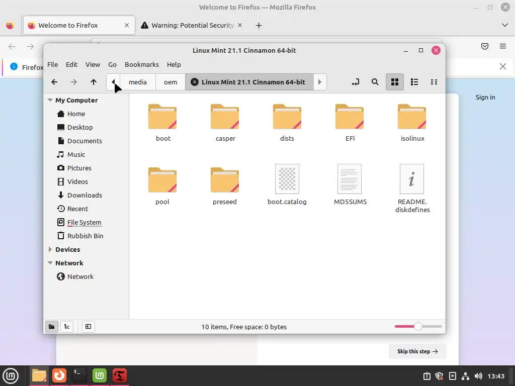This screenshot has width=515, height=386.
Task: Collapse the Network sidebar section
Action: tap(50, 263)
